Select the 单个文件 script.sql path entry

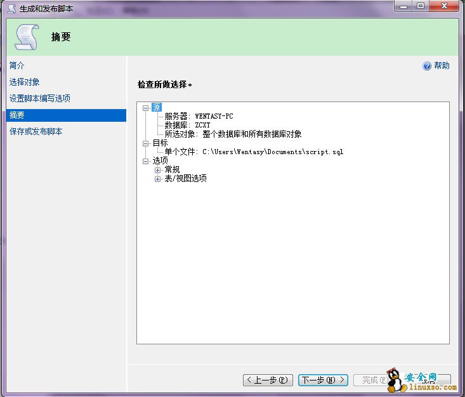pyautogui.click(x=254, y=152)
